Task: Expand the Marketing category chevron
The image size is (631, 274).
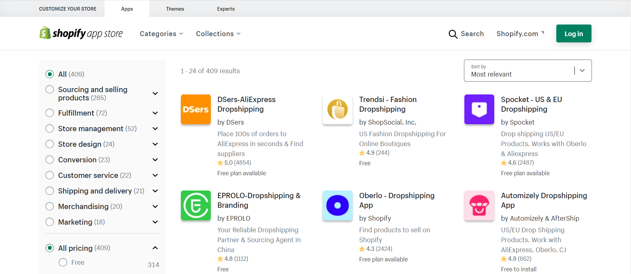Action: click(155, 222)
